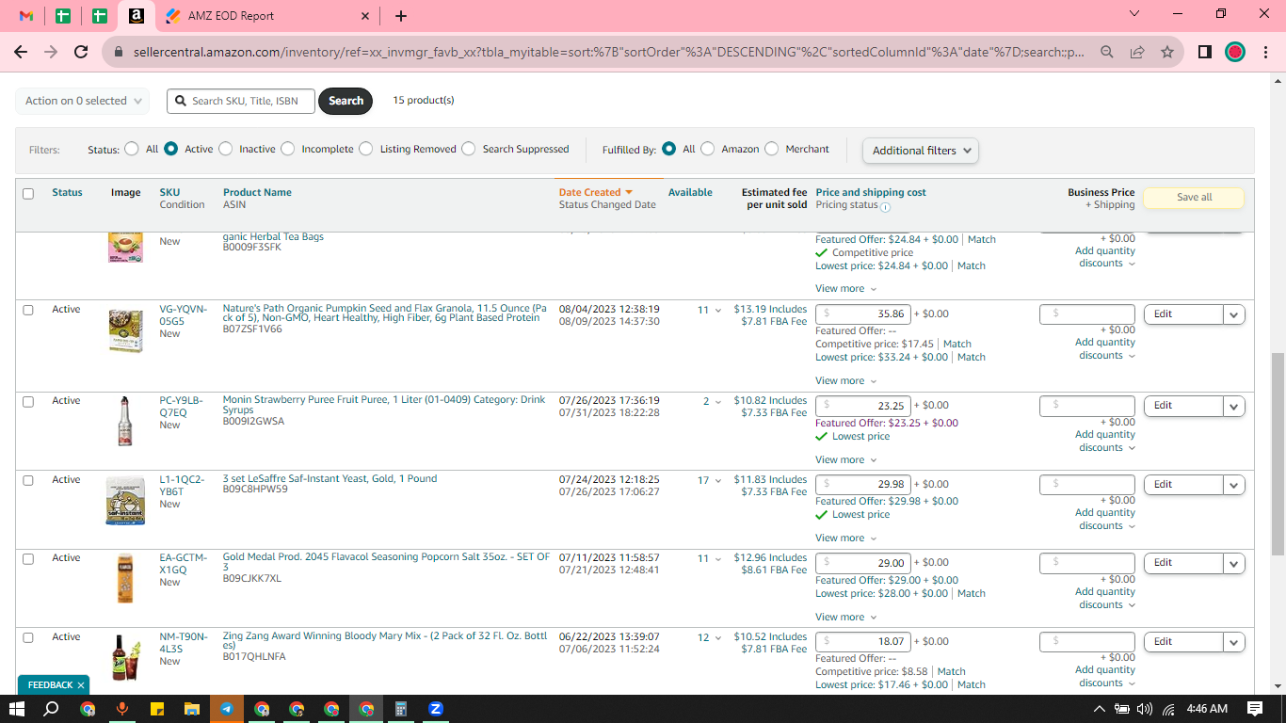Tick the select-all checkbox in table header

(28, 194)
